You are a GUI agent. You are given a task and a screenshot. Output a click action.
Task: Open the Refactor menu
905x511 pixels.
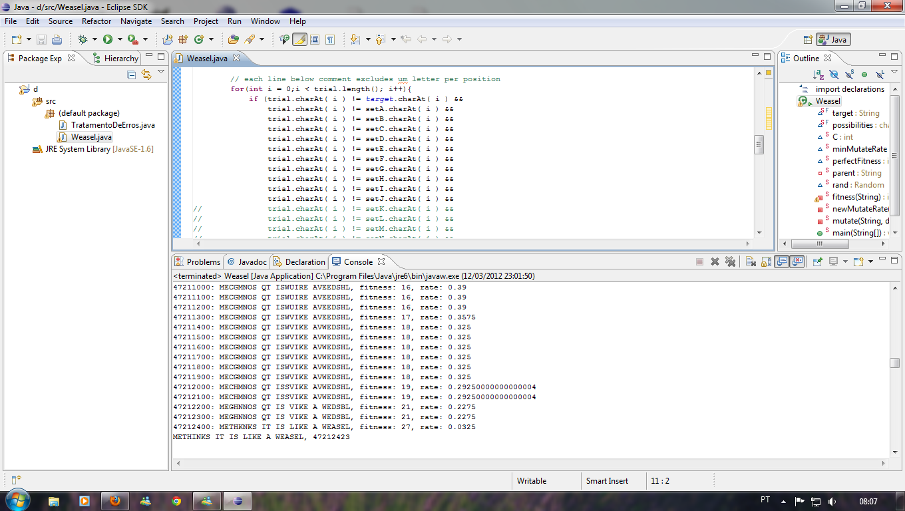(96, 21)
